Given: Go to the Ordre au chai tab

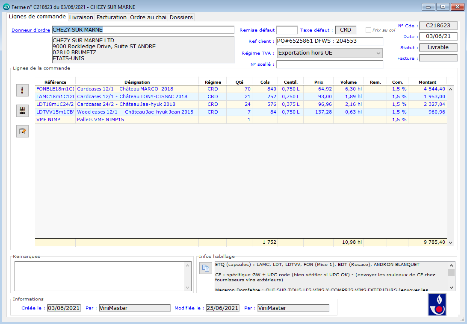Looking at the screenshot, I should (148, 17).
